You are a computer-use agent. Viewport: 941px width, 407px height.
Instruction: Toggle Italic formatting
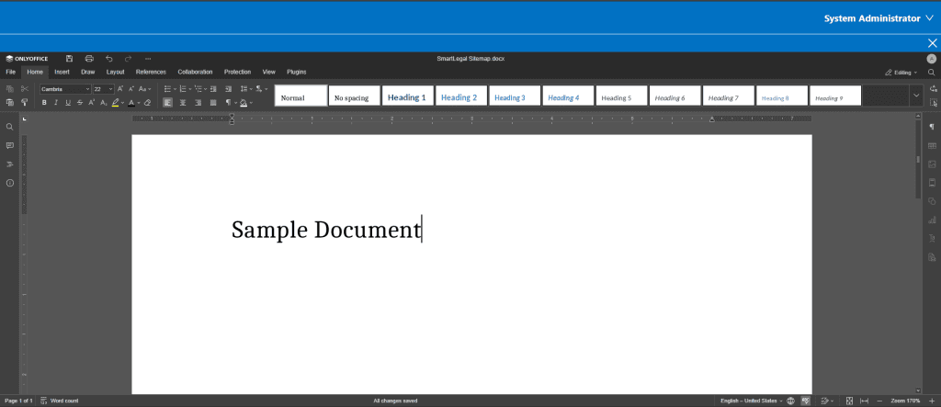point(56,103)
